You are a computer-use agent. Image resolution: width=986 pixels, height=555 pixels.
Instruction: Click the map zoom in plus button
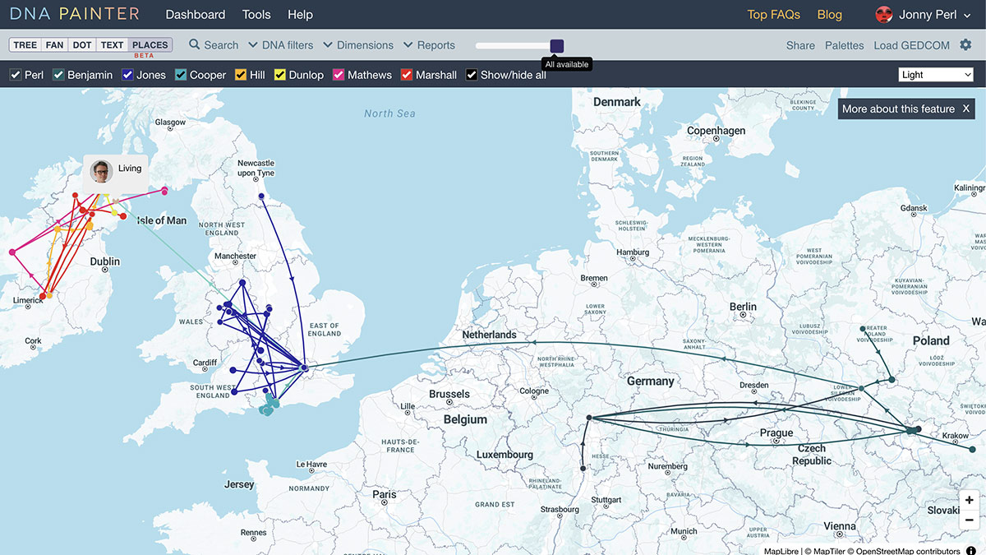(x=970, y=500)
